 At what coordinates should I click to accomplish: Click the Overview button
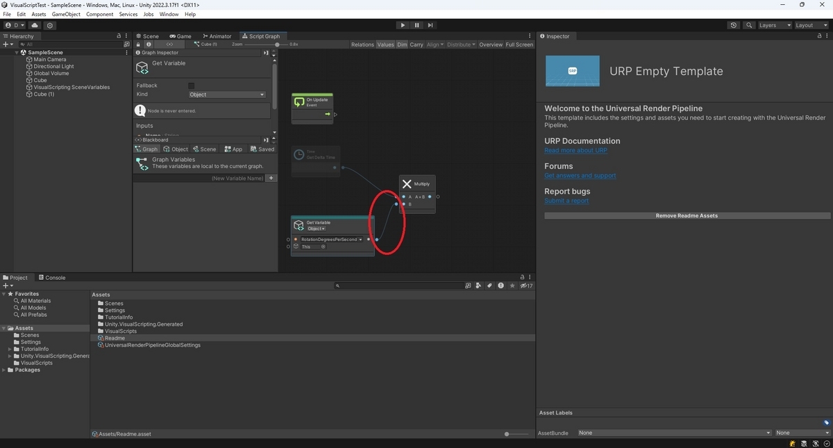(491, 44)
